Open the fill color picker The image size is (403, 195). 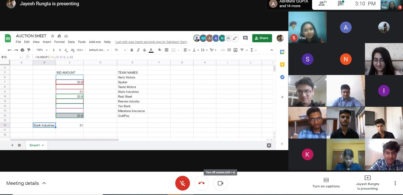coord(160,50)
